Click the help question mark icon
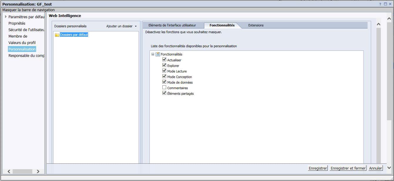 pos(381,4)
